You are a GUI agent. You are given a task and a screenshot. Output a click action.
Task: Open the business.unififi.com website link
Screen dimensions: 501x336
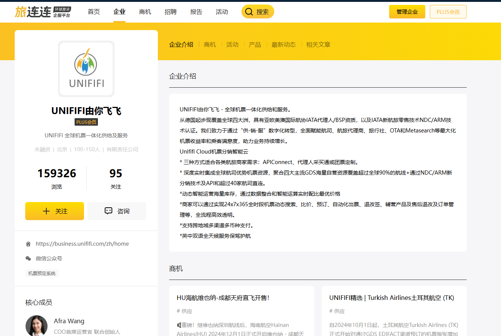tap(82, 244)
